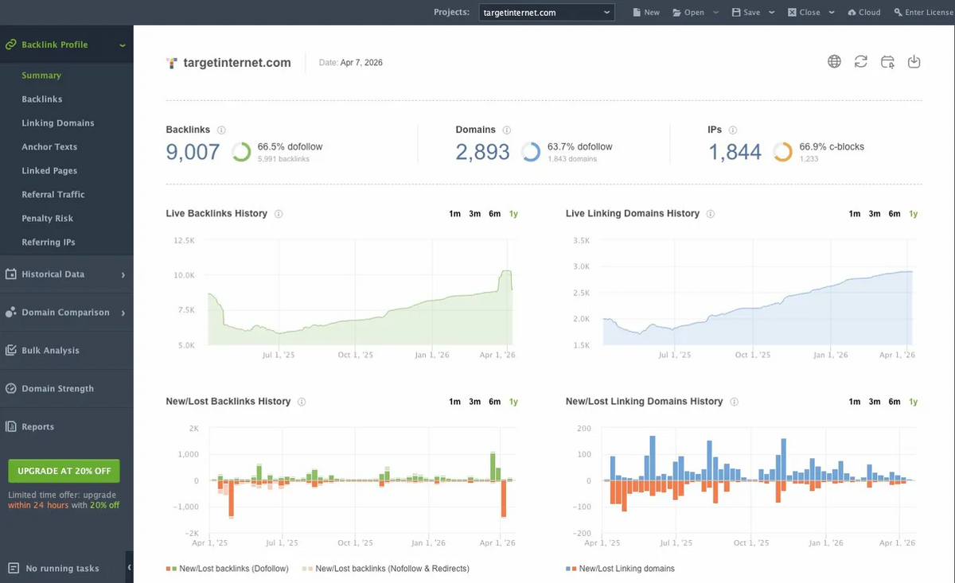Select 1m range on Live Linking Domains History
The height and width of the screenshot is (583, 955).
coord(855,214)
